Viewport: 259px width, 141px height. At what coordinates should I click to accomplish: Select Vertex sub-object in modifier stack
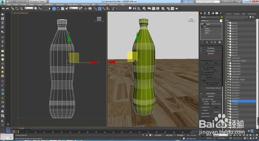pyautogui.click(x=207, y=28)
